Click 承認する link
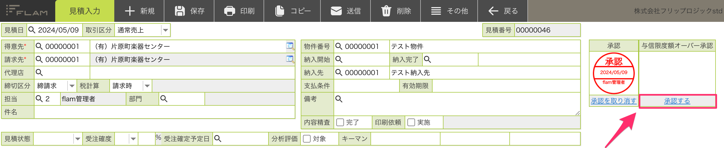This screenshot has width=724, height=148. 677,101
